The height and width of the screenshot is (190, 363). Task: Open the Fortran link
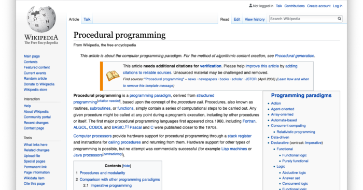[x=249, y=121]
